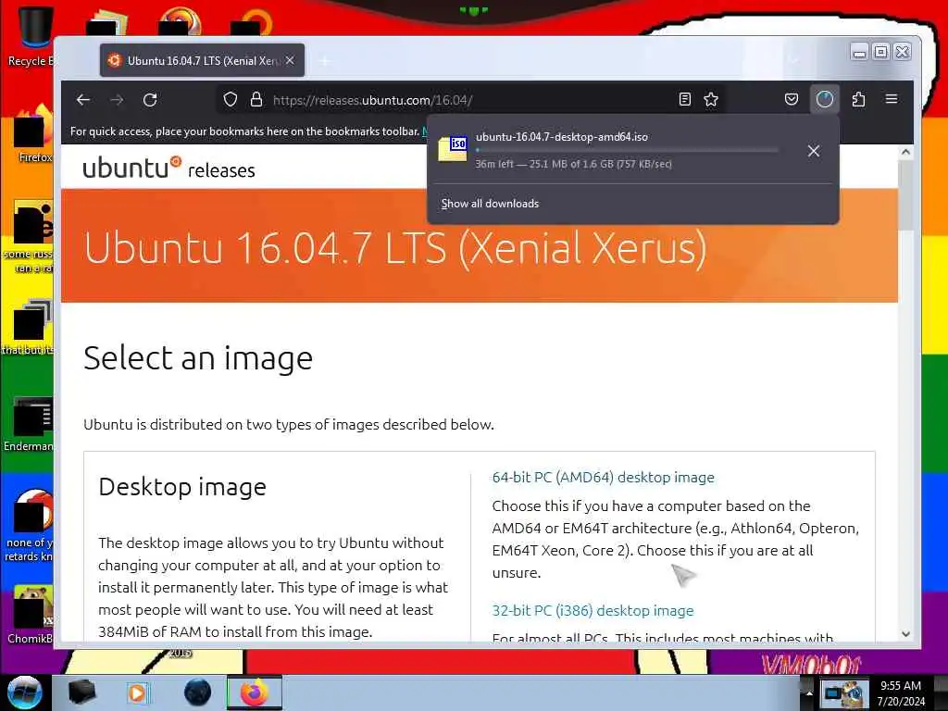Click Show all downloads
The width and height of the screenshot is (948, 711).
coord(490,204)
